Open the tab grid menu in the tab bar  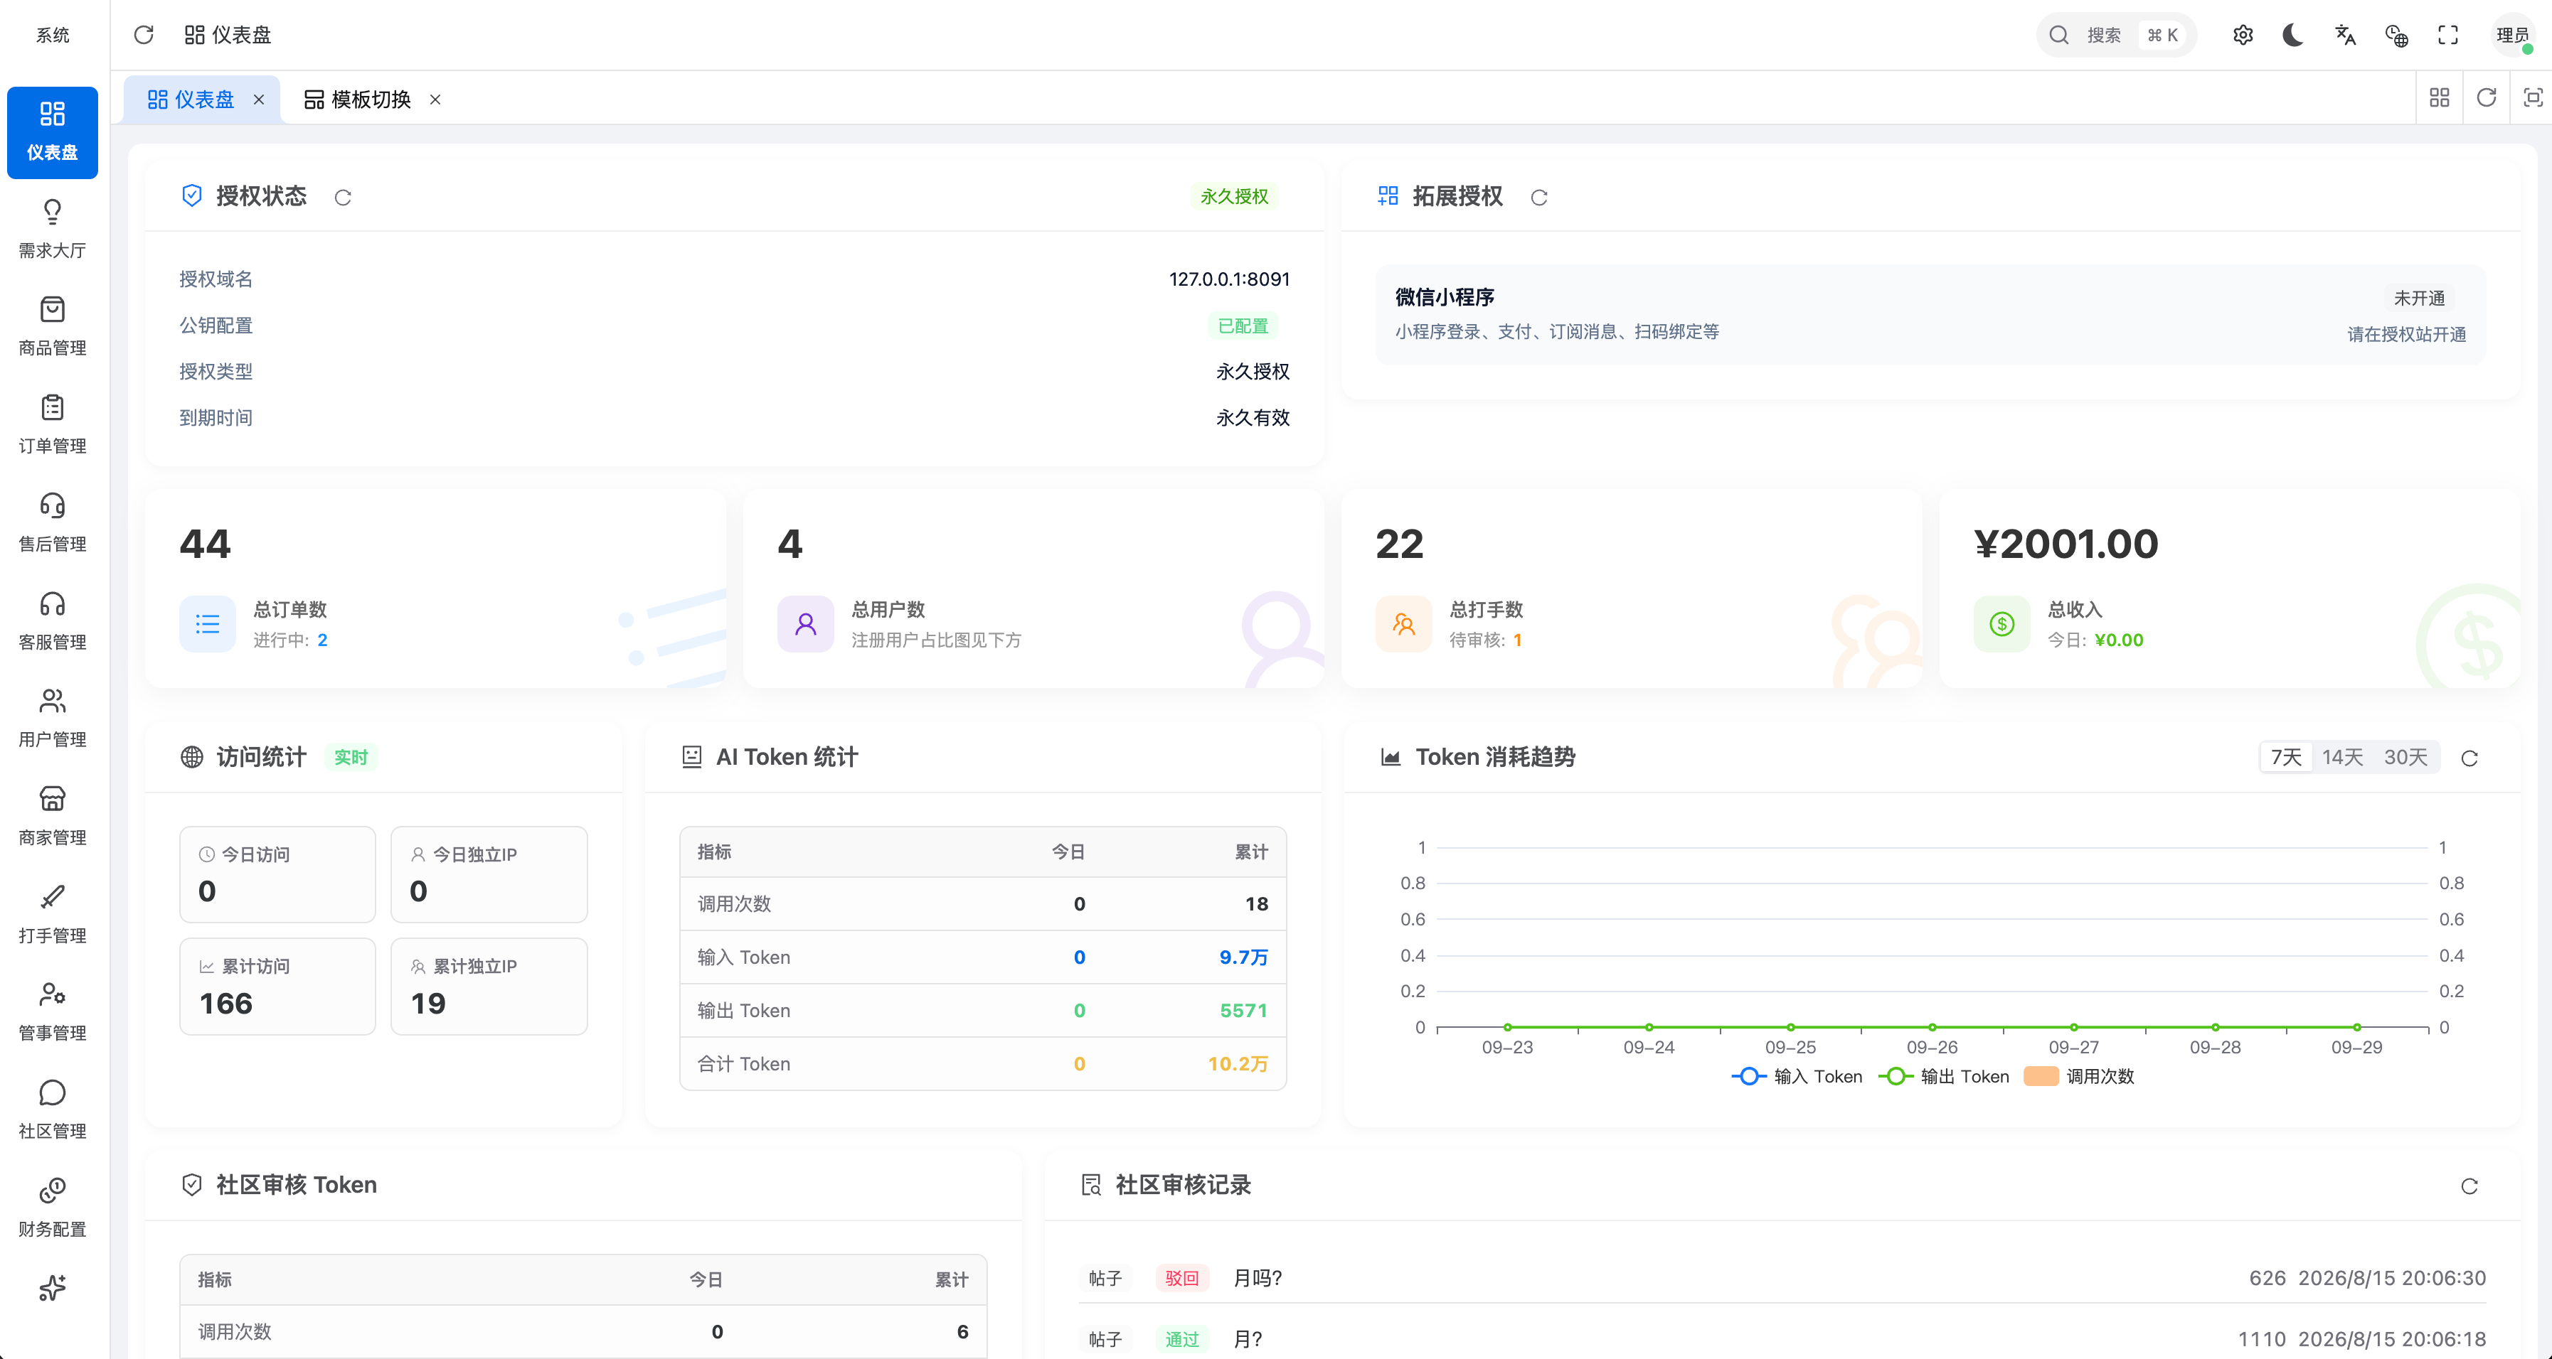pyautogui.click(x=2439, y=97)
